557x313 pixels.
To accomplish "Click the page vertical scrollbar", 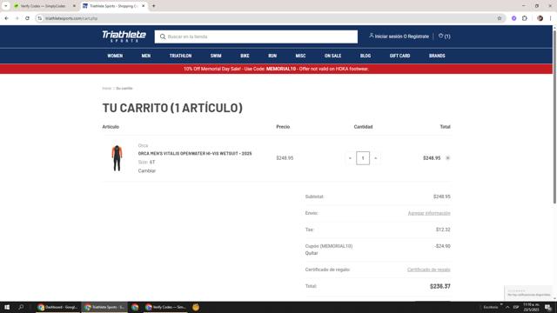I will point(554,117).
